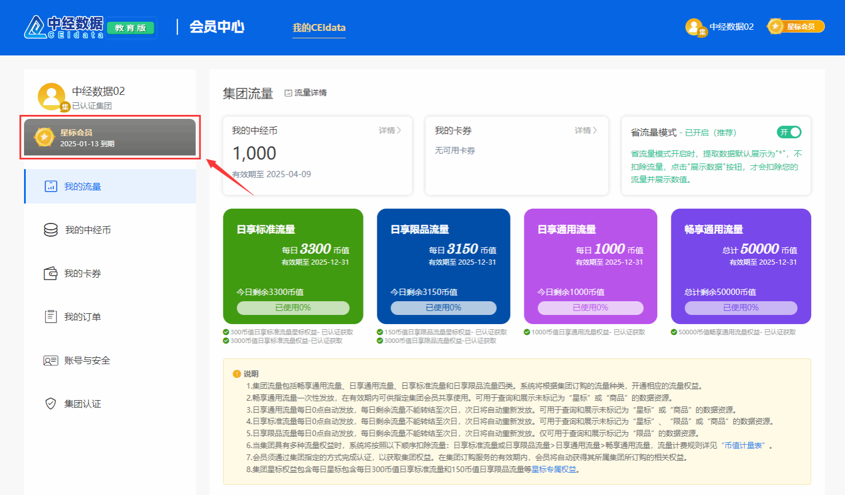Click the 日享标准流量 已使用0% progress bar
845x495 pixels.
tap(293, 308)
